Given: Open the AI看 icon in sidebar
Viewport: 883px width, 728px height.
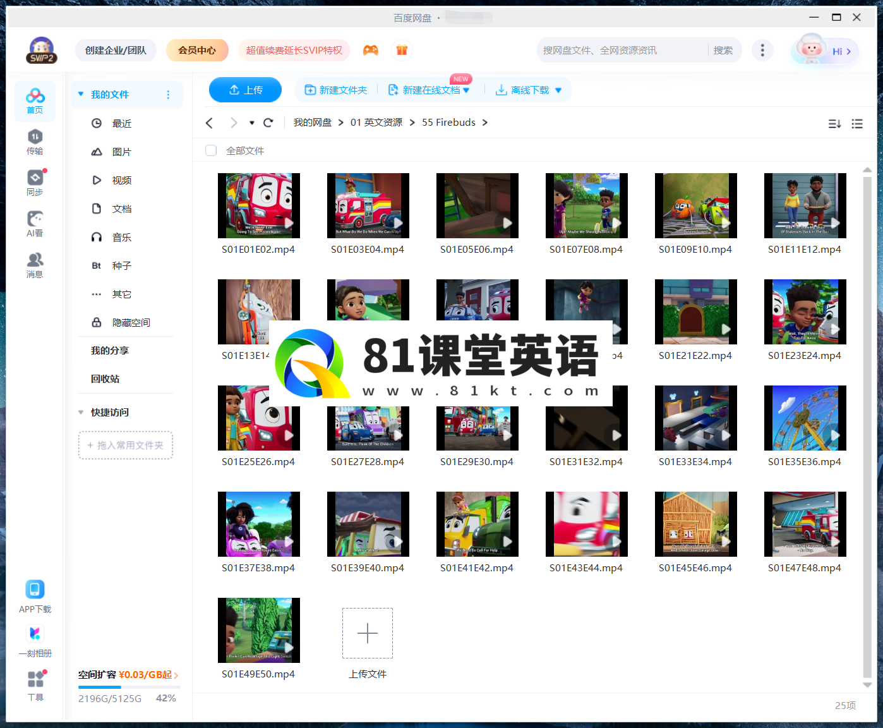Looking at the screenshot, I should [x=35, y=224].
